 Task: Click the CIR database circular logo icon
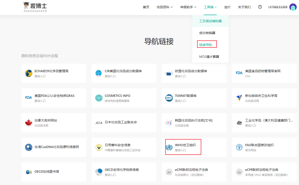coord(99,73)
